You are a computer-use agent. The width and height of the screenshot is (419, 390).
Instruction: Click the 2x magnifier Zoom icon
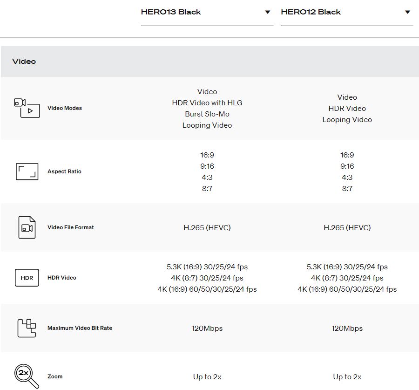[x=27, y=376]
